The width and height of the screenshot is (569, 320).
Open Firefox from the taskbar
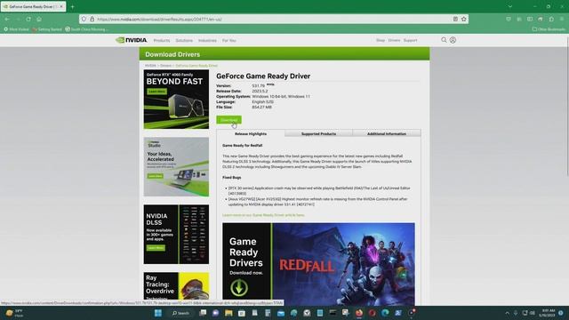(x=359, y=313)
